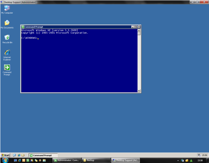Click the globe network icon in host tray
209x163 pixels.
click(182, 160)
